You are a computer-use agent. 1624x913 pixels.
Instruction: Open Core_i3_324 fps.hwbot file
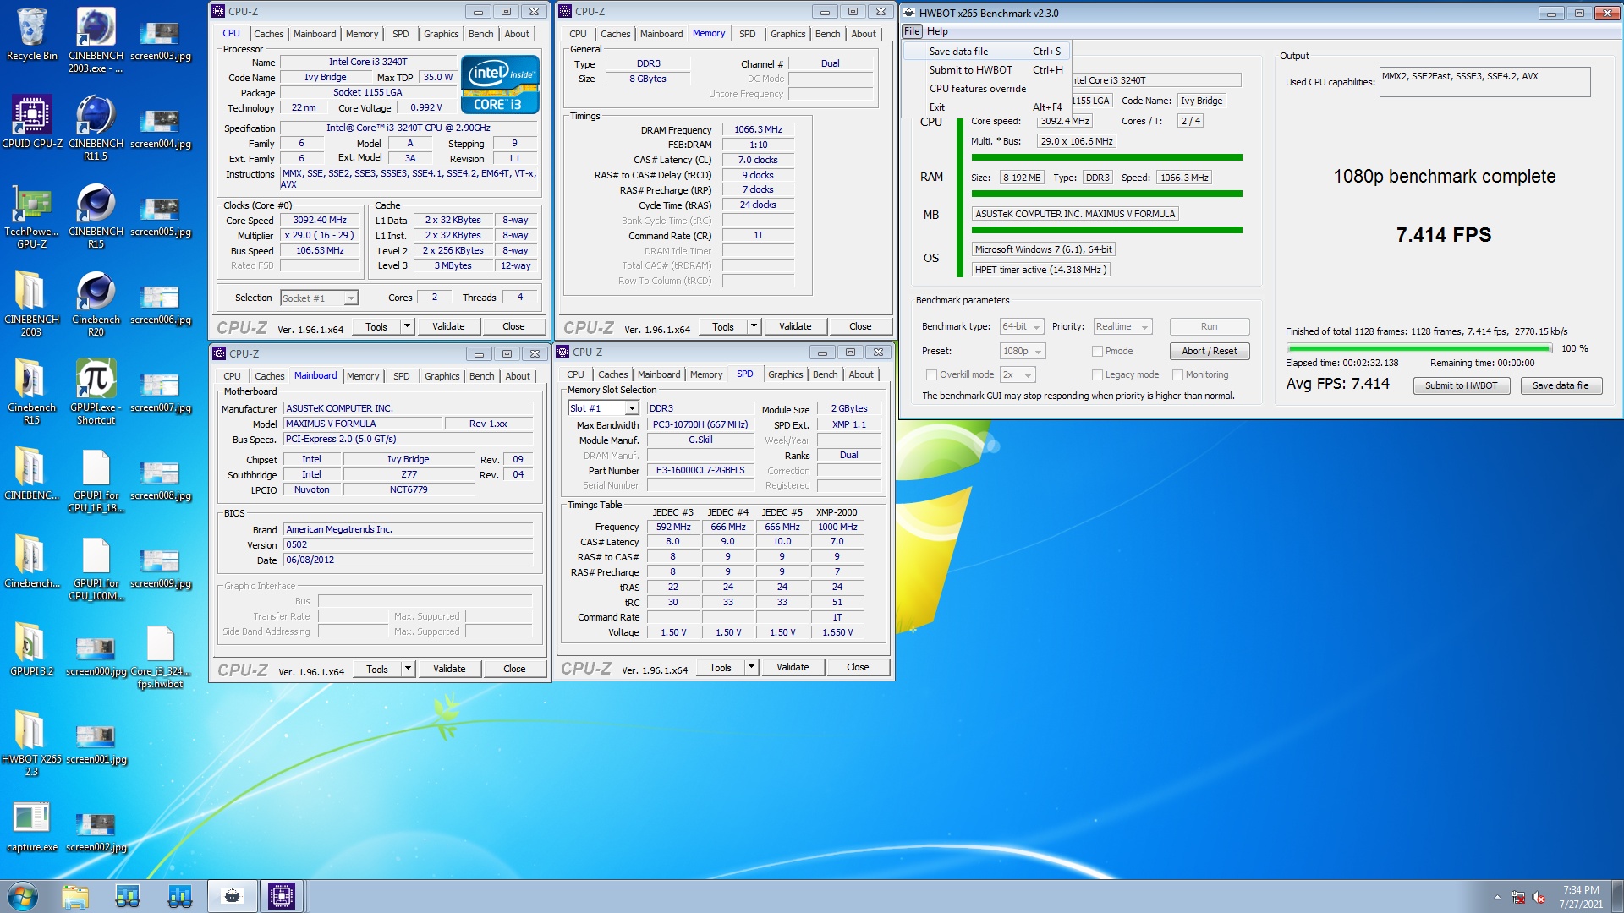[x=160, y=657]
